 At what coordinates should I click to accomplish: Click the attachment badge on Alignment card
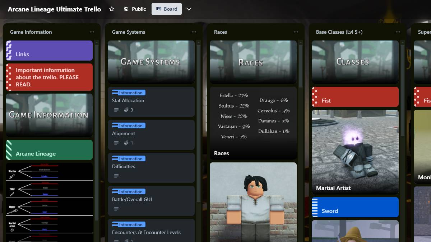(x=128, y=142)
